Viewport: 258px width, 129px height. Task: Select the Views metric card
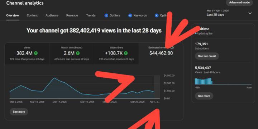tap(27, 53)
